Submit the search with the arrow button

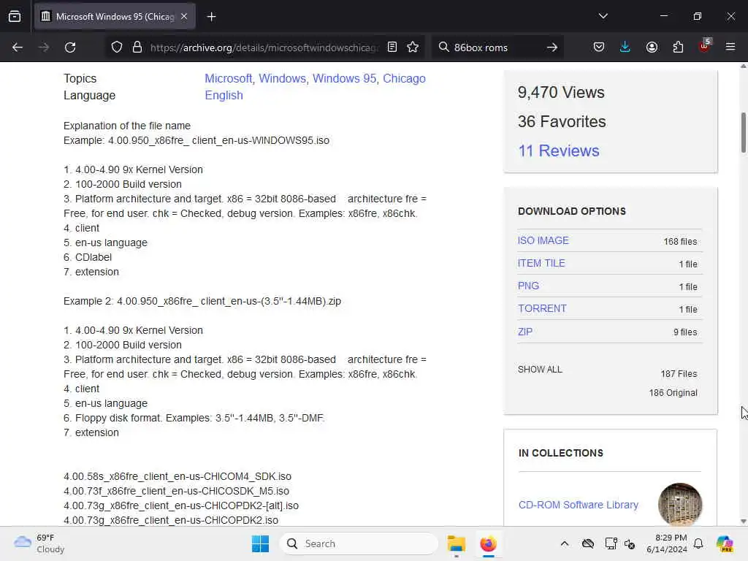(x=552, y=47)
